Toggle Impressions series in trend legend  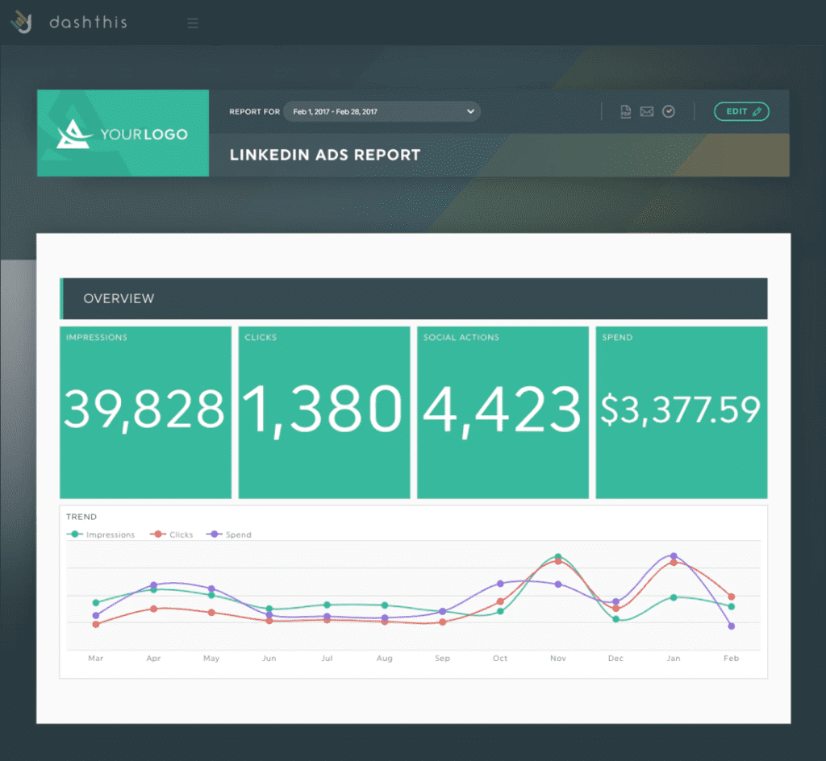[x=101, y=534]
